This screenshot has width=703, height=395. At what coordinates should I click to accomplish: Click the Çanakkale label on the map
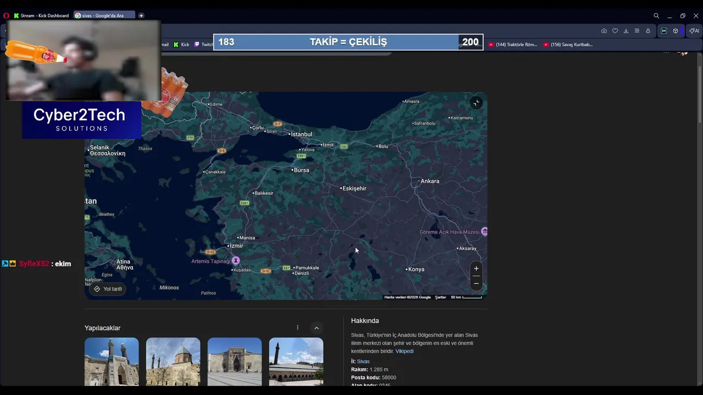[215, 172]
